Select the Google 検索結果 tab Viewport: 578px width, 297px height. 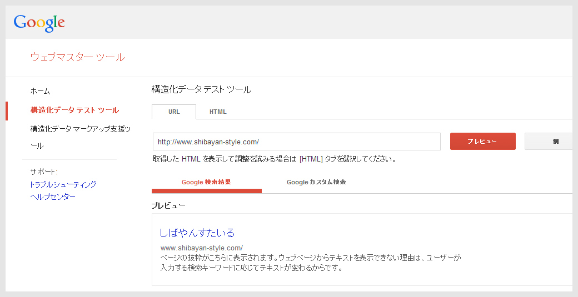(206, 182)
